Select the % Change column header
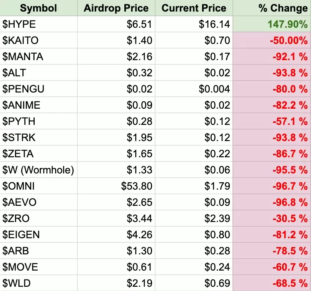The width and height of the screenshot is (311, 291). point(272,8)
